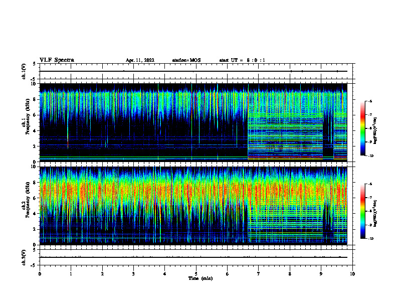
Task: Click the "-6" label on ch.2 color bar
Action: tap(370, 184)
